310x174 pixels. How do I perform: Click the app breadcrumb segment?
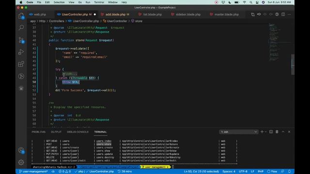coord(33,21)
